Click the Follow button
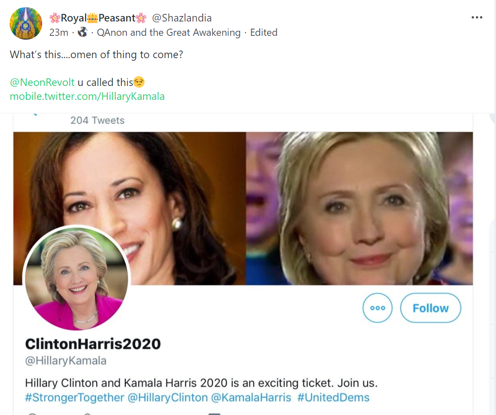This screenshot has height=415, width=496. pyautogui.click(x=431, y=308)
